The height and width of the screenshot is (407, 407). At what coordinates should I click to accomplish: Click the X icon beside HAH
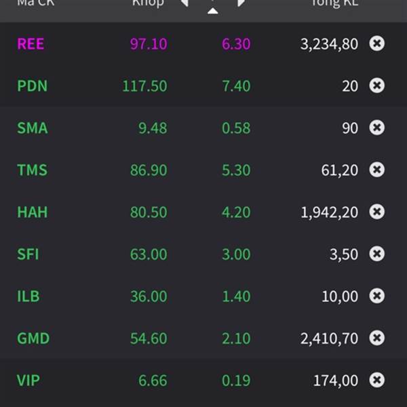pyautogui.click(x=376, y=212)
